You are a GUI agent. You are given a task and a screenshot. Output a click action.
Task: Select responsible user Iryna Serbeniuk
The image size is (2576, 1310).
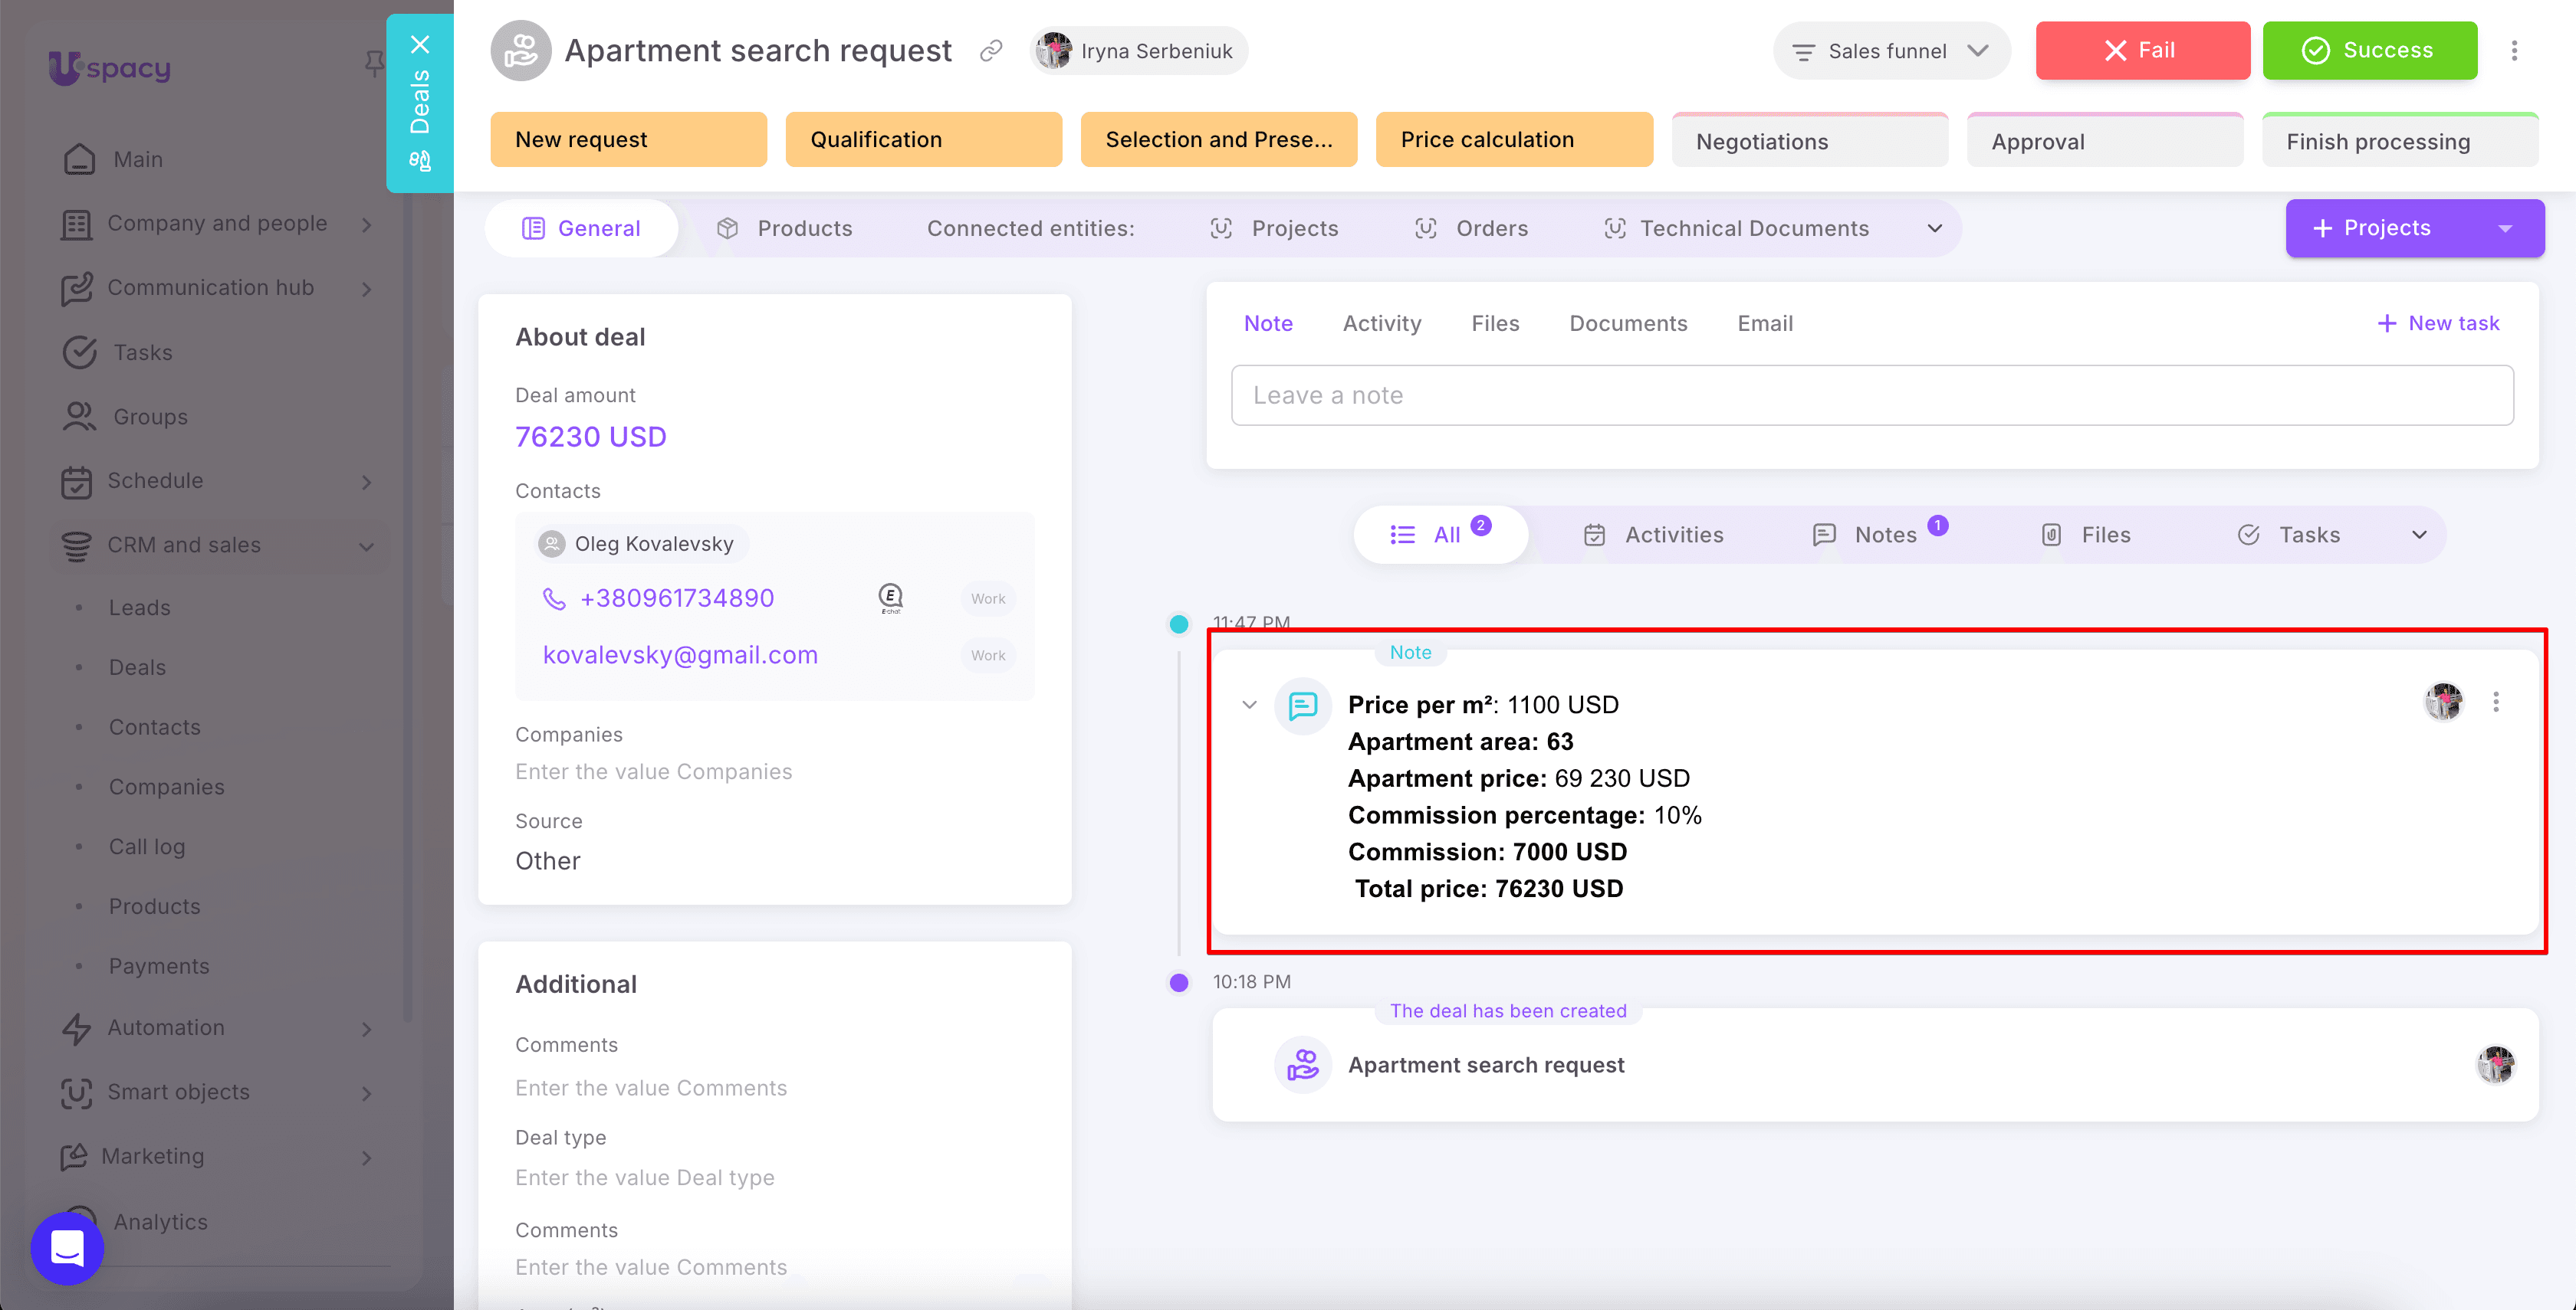point(1138,51)
